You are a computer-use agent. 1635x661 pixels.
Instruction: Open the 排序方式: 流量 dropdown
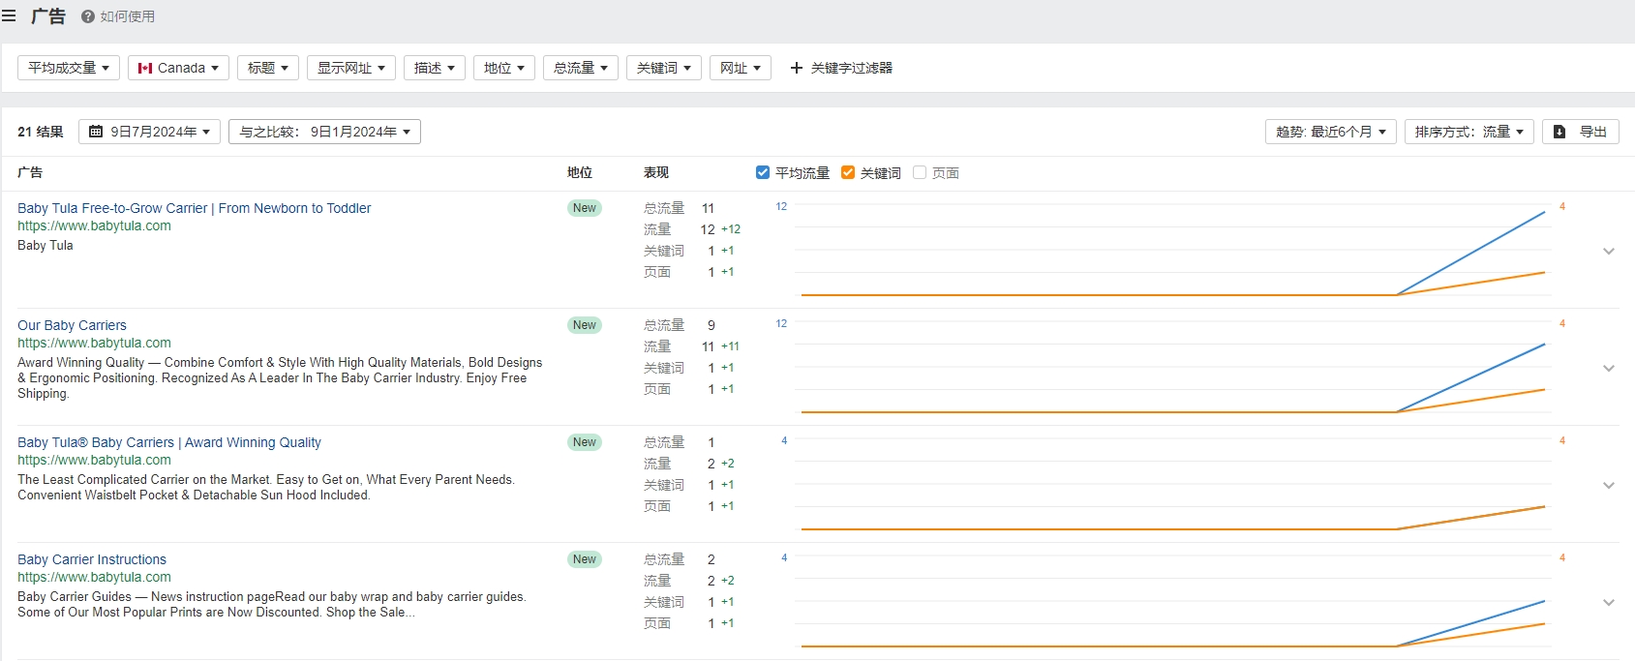pos(1469,132)
